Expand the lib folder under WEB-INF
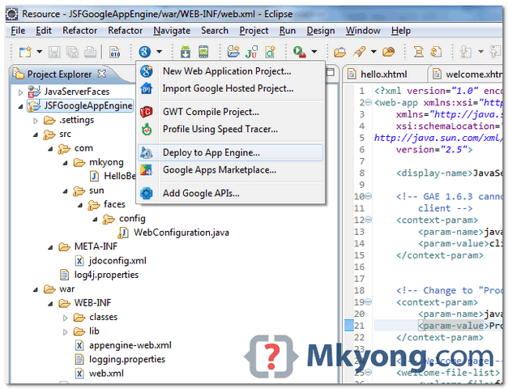Screen dimensions: 508x389 (65, 332)
